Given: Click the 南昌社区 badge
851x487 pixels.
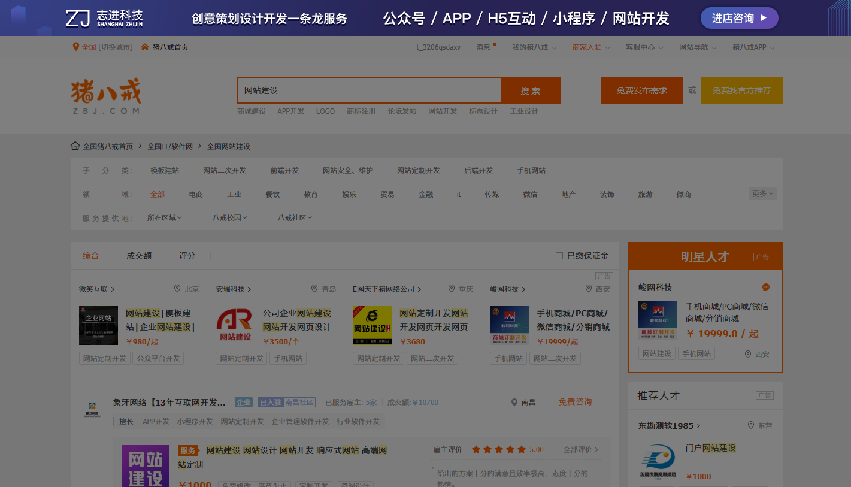Looking at the screenshot, I should 299,402.
